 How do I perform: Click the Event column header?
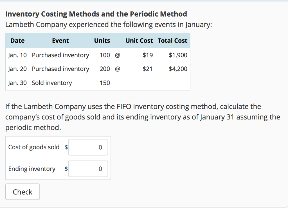[x=60, y=41]
